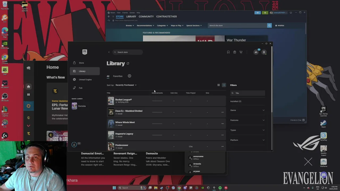
Task: Click Spotify in the taskbar
Action: pos(220,188)
